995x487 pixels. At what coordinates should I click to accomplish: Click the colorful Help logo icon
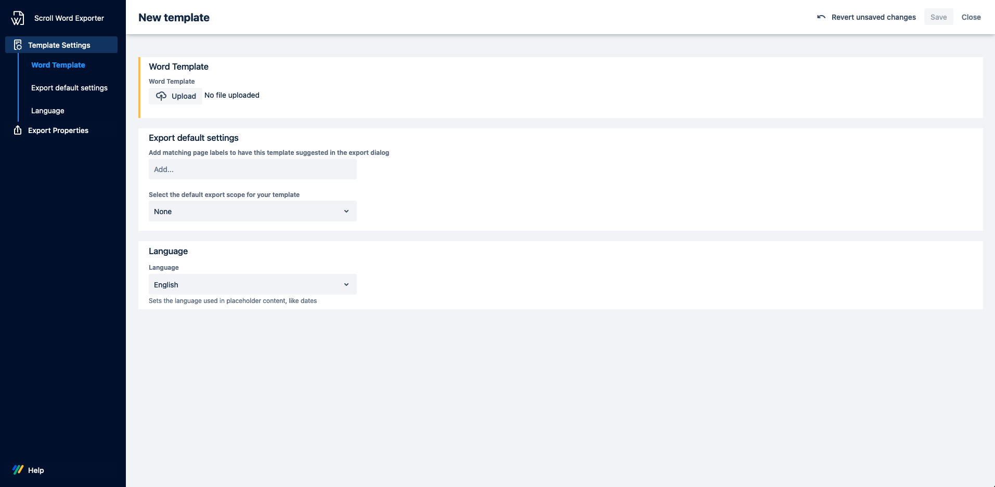pyautogui.click(x=18, y=470)
